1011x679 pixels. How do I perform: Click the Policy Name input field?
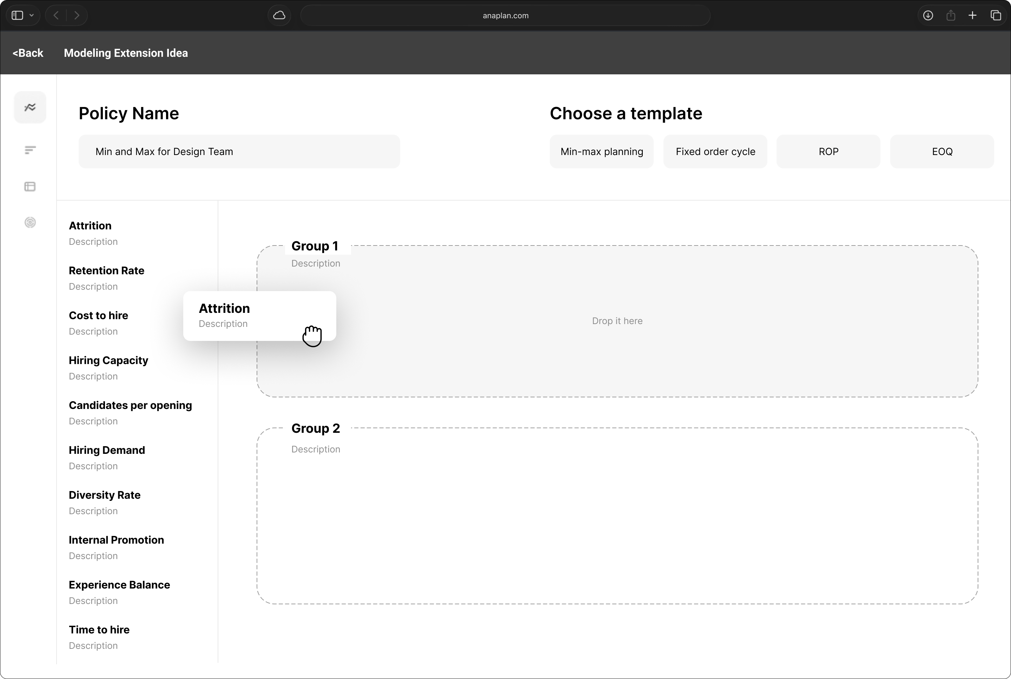tap(239, 152)
